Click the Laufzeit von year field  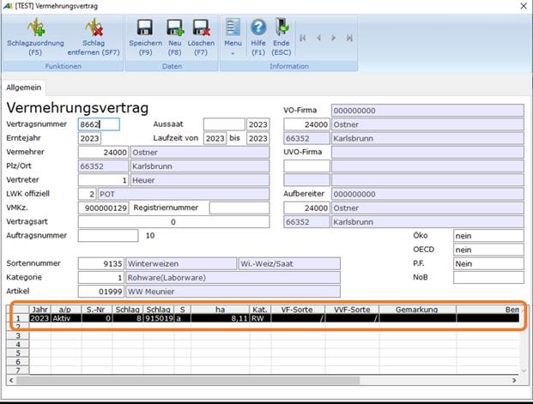215,138
